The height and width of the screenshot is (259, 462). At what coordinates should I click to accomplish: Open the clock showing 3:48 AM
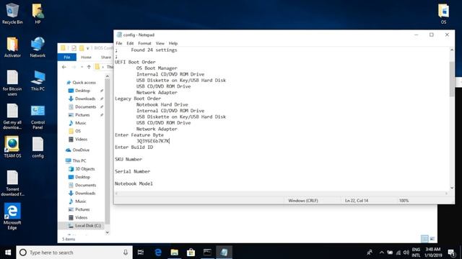click(x=433, y=253)
